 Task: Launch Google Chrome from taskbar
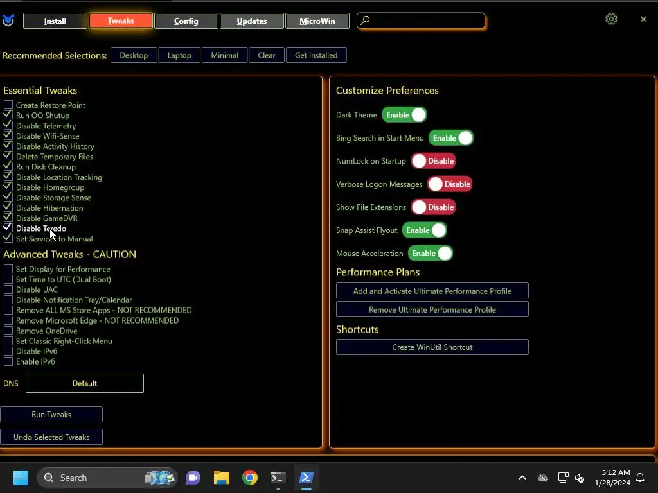pos(250,478)
